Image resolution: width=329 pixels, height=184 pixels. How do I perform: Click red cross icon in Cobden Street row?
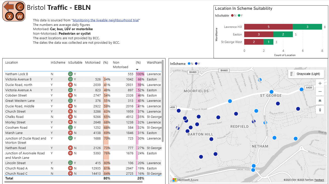70,95
